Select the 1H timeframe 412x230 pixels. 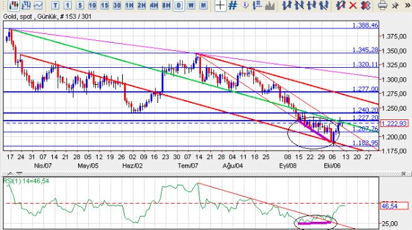(x=129, y=6)
